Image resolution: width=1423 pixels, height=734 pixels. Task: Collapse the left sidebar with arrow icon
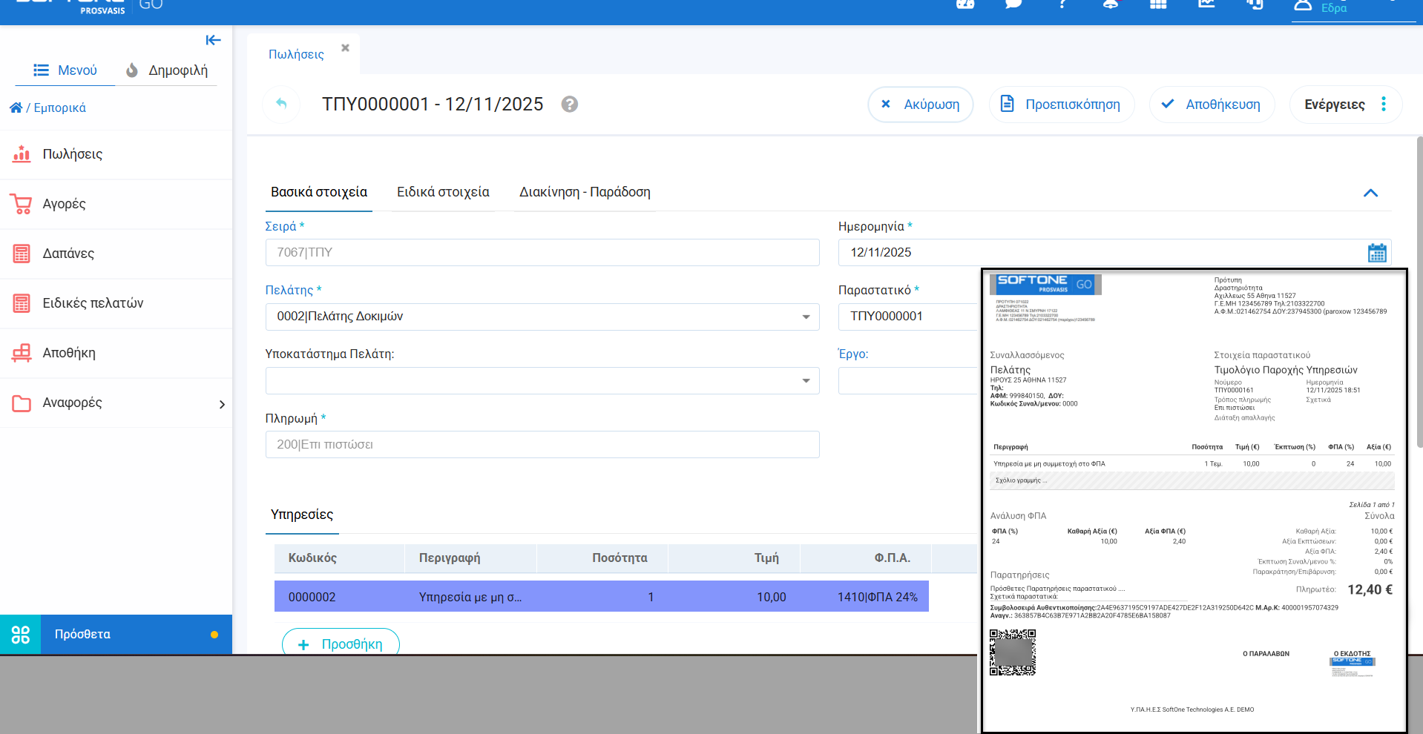point(213,40)
